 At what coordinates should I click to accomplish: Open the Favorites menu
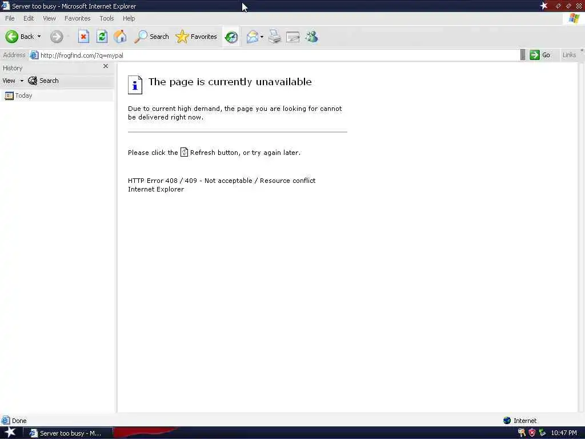pyautogui.click(x=77, y=18)
